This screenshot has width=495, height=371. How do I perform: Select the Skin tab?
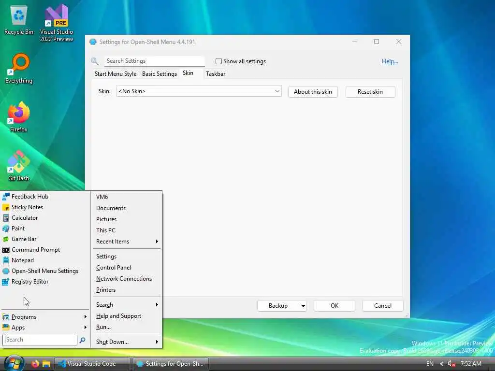[x=188, y=73]
